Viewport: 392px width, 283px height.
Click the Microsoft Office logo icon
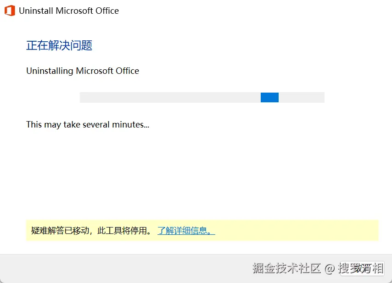10,11
